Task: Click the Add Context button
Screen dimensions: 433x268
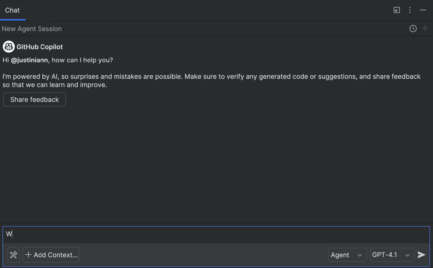Action: click(x=51, y=255)
